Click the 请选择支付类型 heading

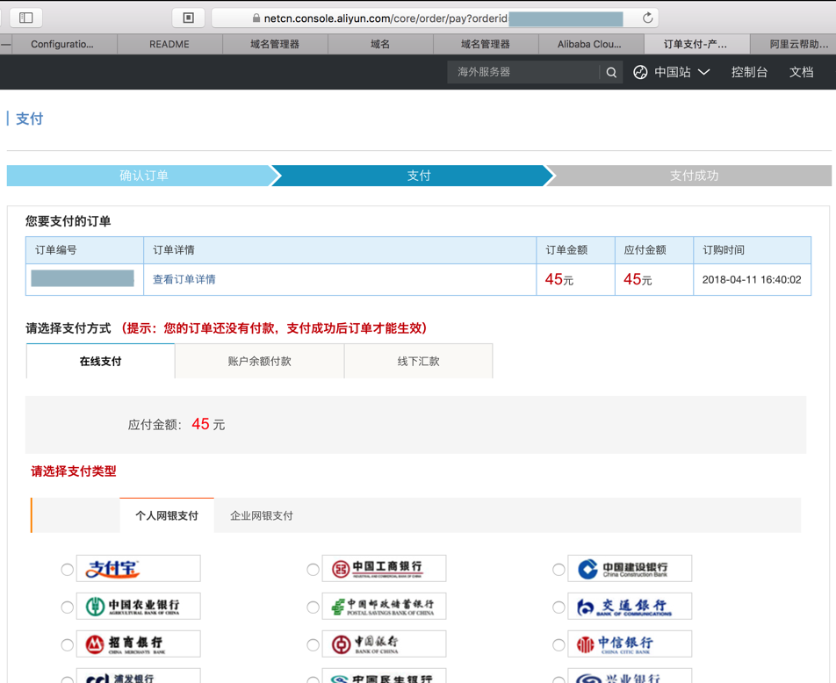point(74,471)
